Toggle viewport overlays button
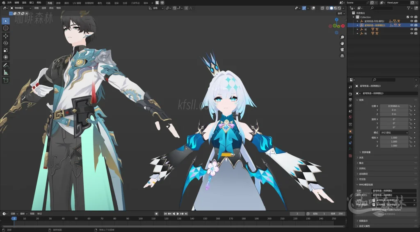 313,8
